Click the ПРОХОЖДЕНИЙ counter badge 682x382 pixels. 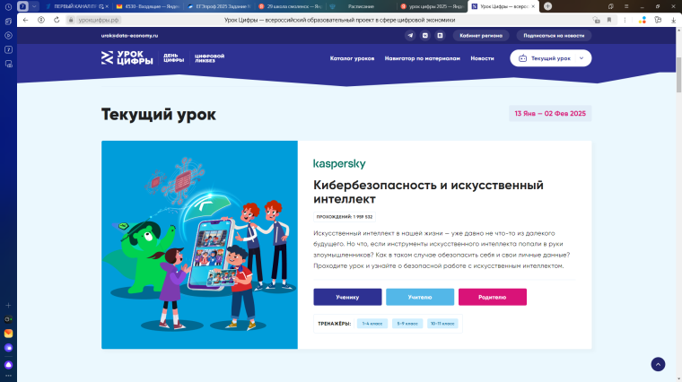345,216
